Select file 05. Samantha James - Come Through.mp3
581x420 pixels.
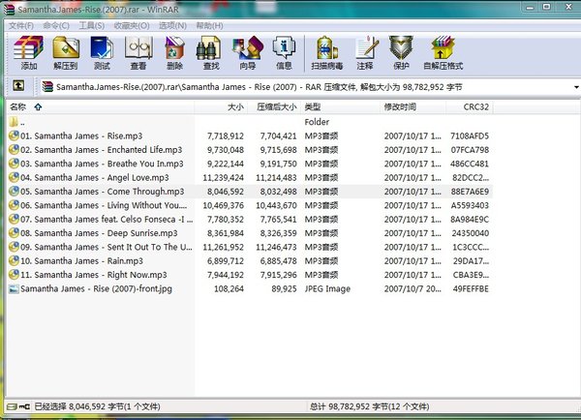pos(103,192)
